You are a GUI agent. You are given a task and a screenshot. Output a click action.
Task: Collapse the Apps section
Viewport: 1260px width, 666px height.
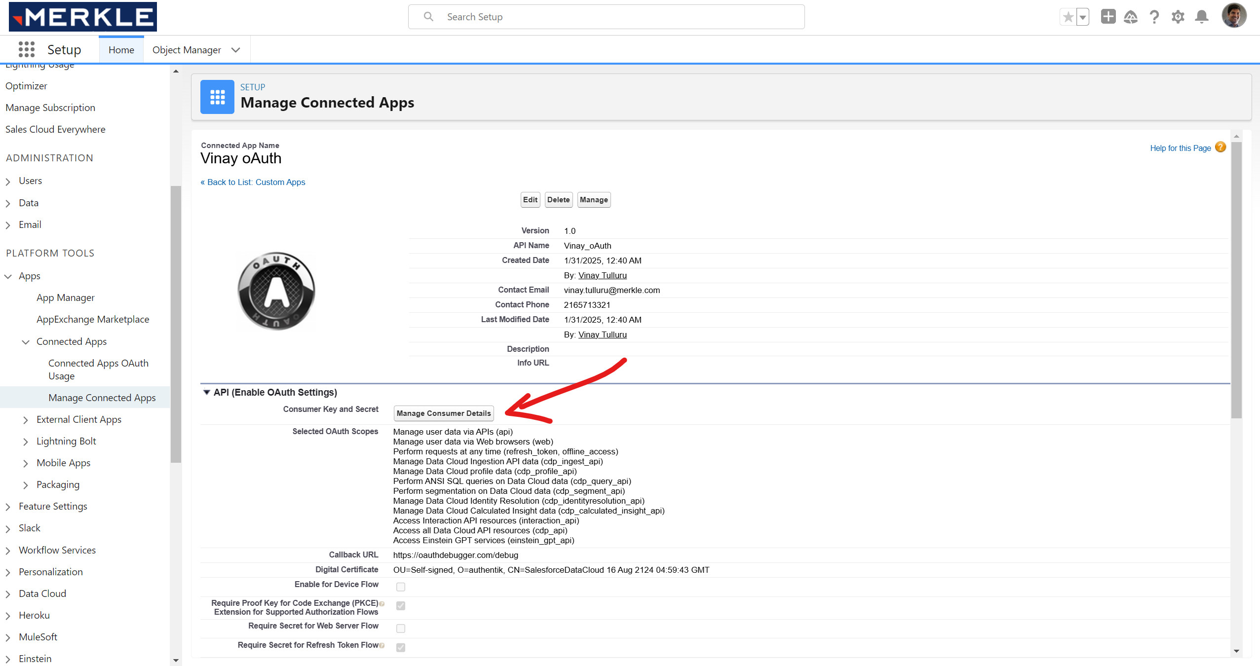coord(8,276)
